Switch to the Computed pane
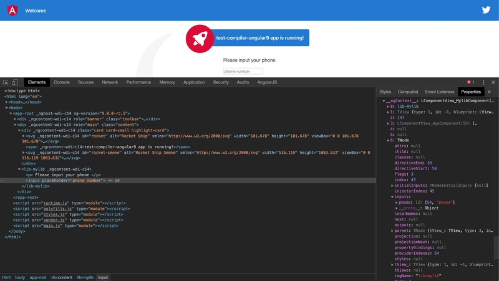 (x=408, y=92)
